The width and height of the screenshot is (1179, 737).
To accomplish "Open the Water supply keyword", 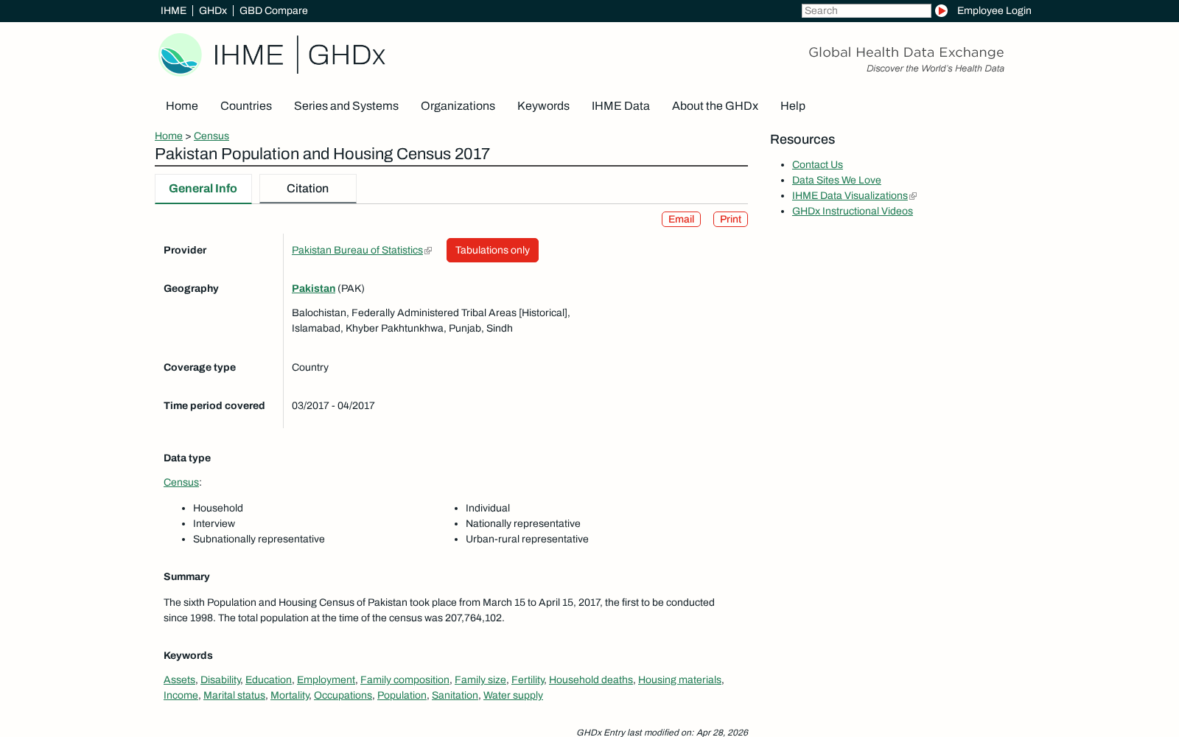I will (513, 696).
